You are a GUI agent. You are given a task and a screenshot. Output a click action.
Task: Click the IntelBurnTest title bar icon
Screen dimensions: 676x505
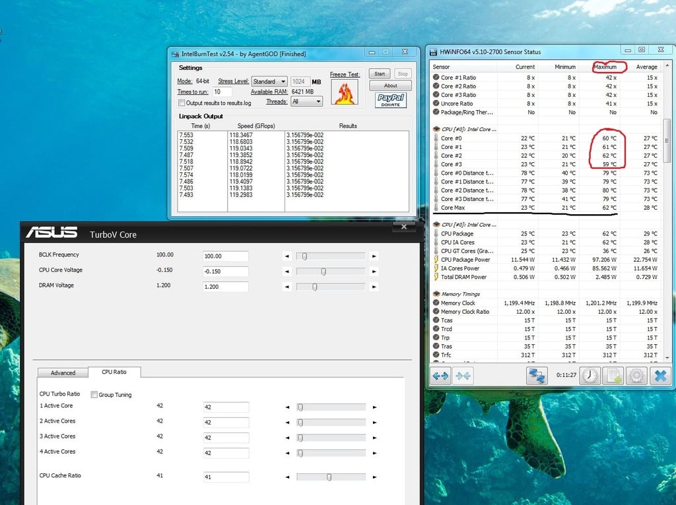coord(175,54)
